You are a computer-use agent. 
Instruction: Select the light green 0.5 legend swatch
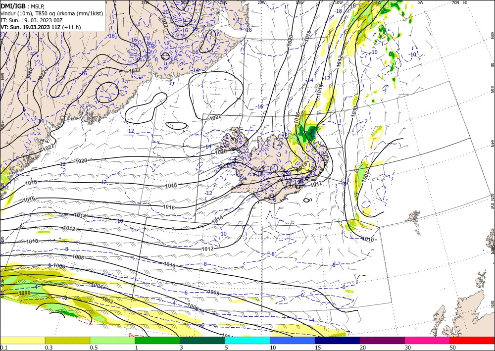pos(112,340)
